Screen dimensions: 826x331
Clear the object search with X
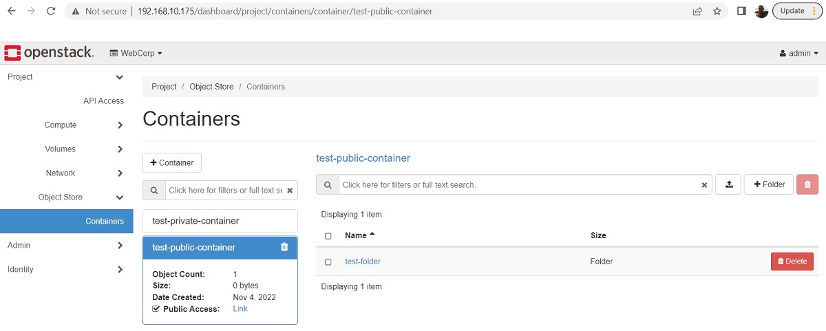click(704, 184)
